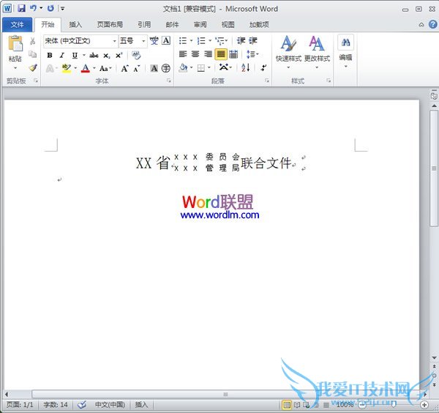Apply strikethrough formatting
Viewport: 439px width, 413px height.
[94, 55]
